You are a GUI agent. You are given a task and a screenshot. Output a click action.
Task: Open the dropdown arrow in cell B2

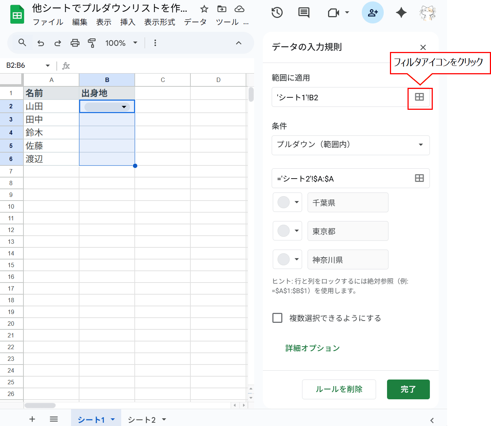[x=124, y=106]
